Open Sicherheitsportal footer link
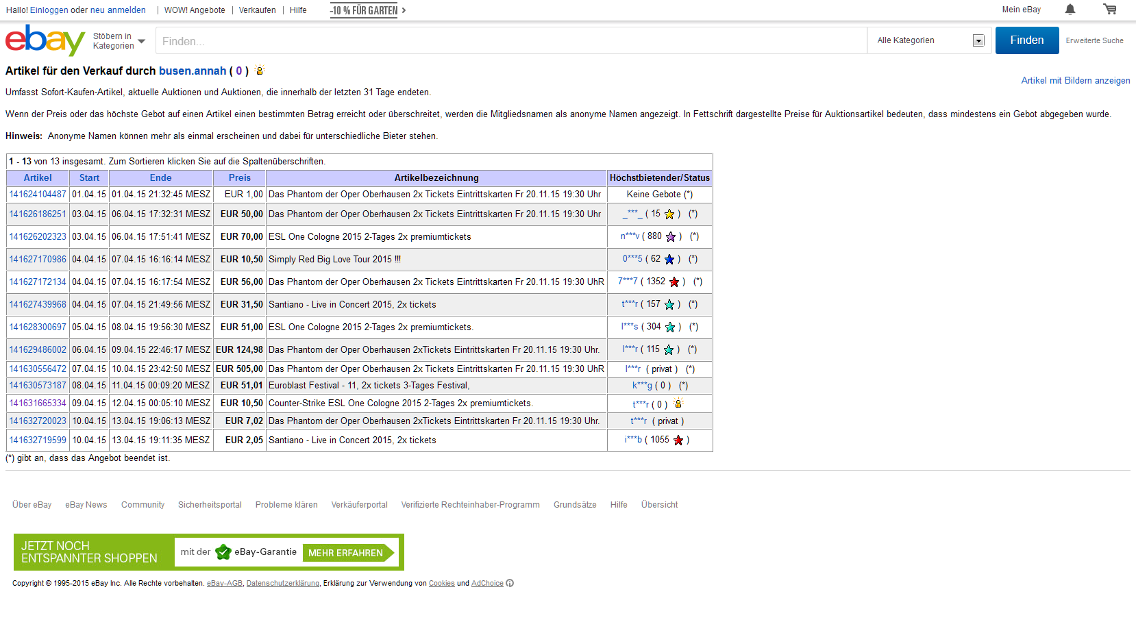The image size is (1136, 622). point(210,505)
